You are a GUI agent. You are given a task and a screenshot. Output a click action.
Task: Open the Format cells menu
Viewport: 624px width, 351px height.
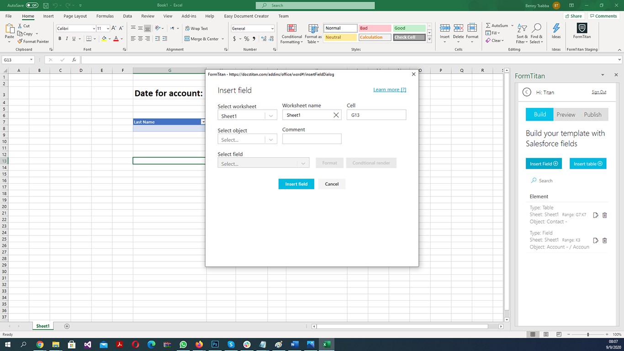click(x=472, y=34)
